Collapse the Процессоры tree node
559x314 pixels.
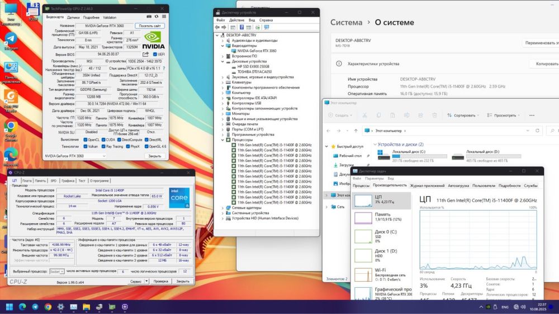(x=223, y=140)
